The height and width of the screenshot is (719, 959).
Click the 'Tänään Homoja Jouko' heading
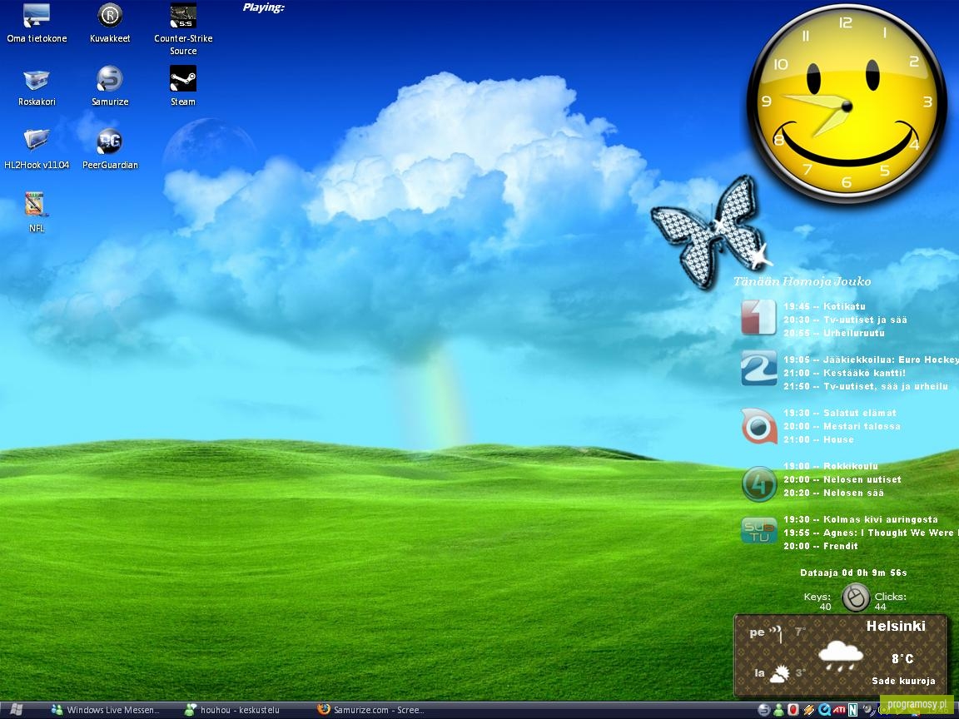pos(802,281)
